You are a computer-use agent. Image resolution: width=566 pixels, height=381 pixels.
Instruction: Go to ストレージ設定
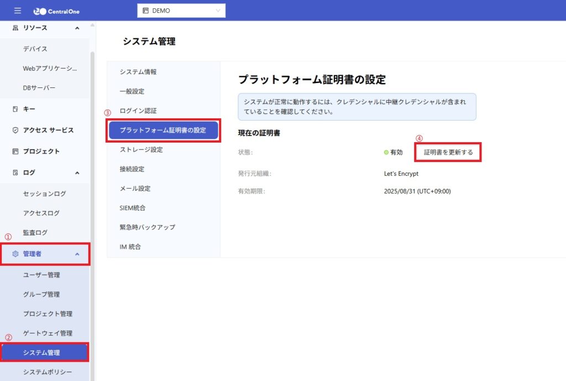pyautogui.click(x=141, y=150)
